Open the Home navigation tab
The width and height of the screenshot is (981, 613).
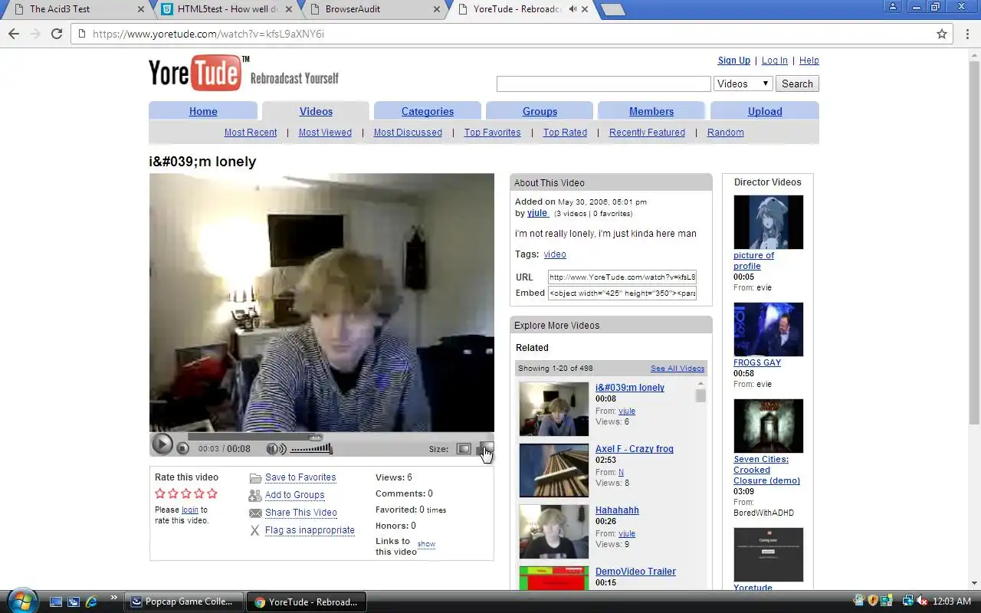203,111
